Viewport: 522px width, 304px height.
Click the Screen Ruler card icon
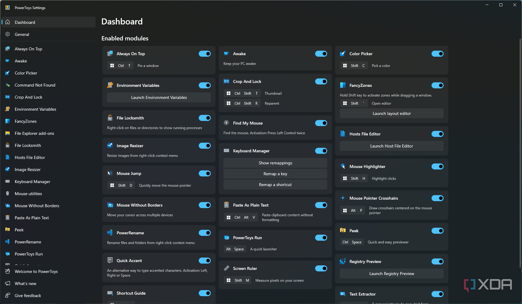[226, 268]
